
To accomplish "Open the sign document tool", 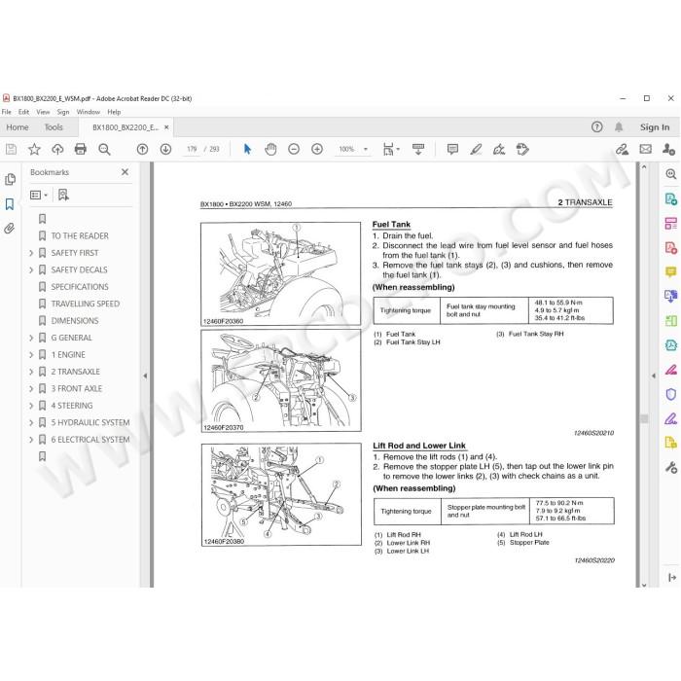I will tap(499, 150).
